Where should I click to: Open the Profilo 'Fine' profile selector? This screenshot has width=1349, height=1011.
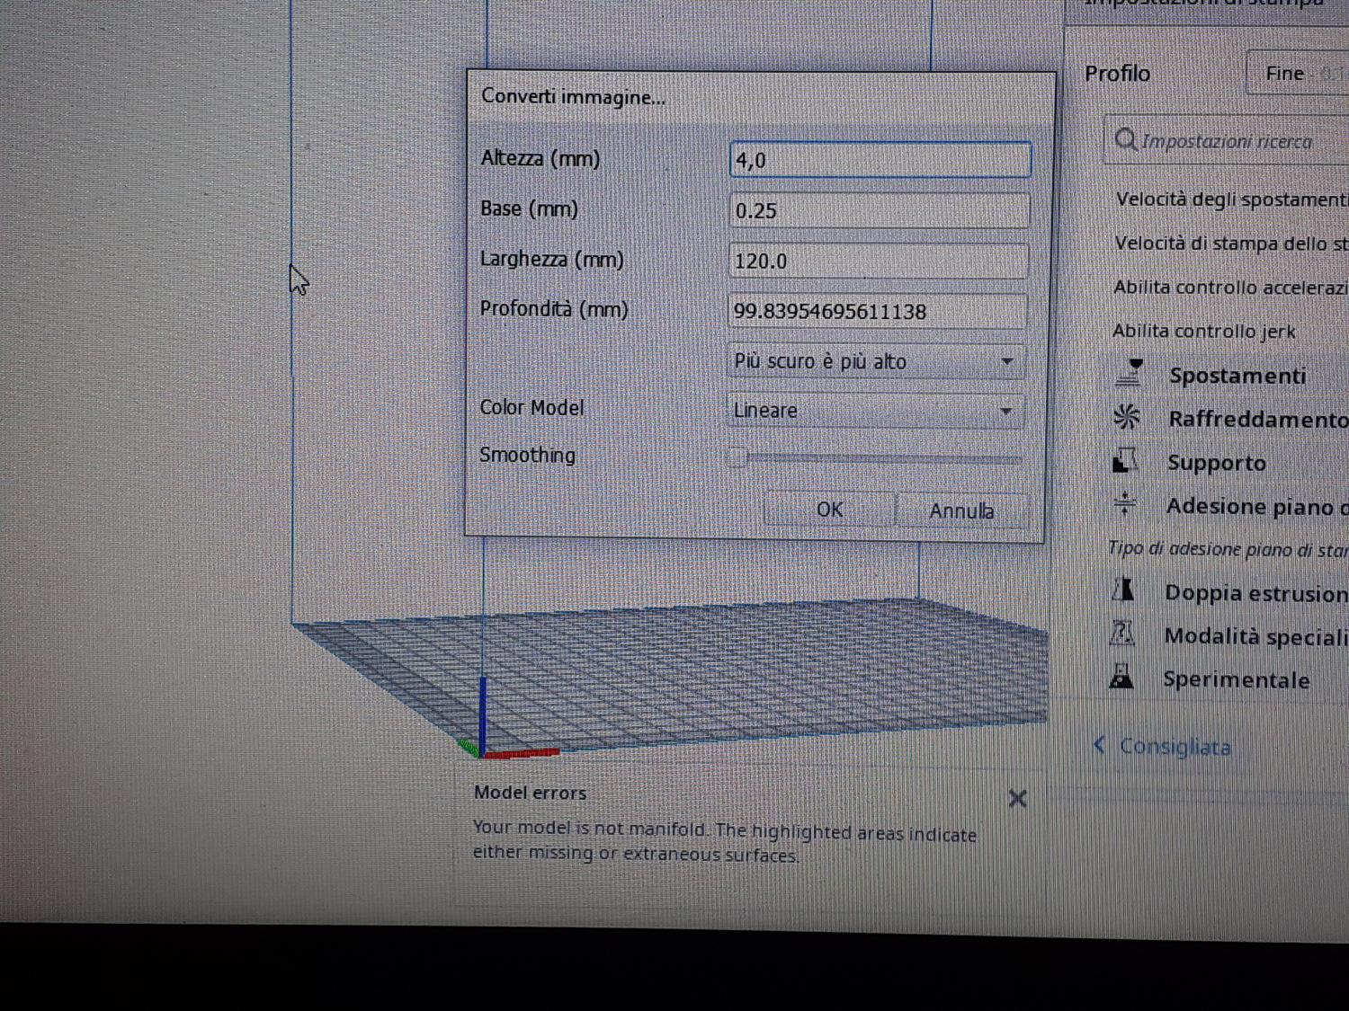click(1297, 73)
